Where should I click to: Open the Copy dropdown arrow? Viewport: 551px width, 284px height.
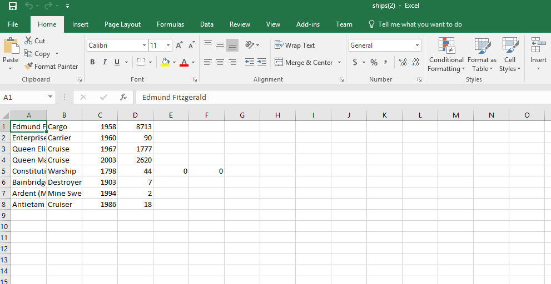(x=57, y=54)
